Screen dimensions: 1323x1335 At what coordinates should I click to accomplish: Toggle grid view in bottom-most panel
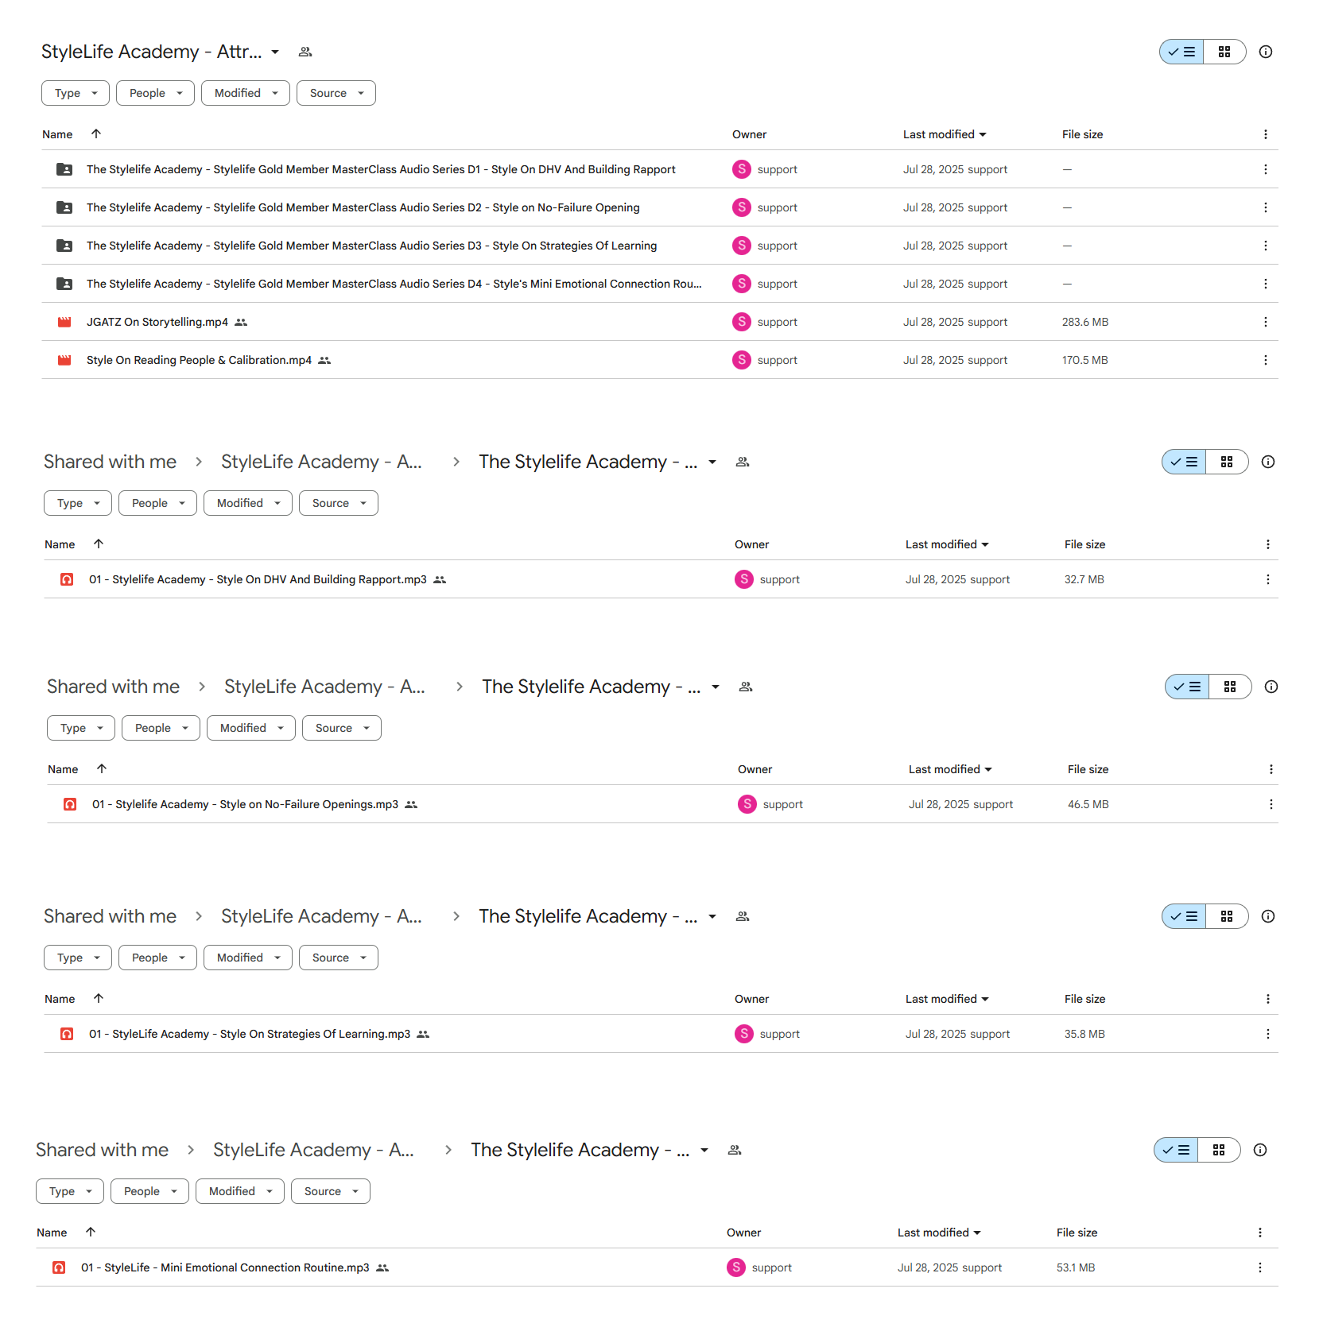1219,1150
